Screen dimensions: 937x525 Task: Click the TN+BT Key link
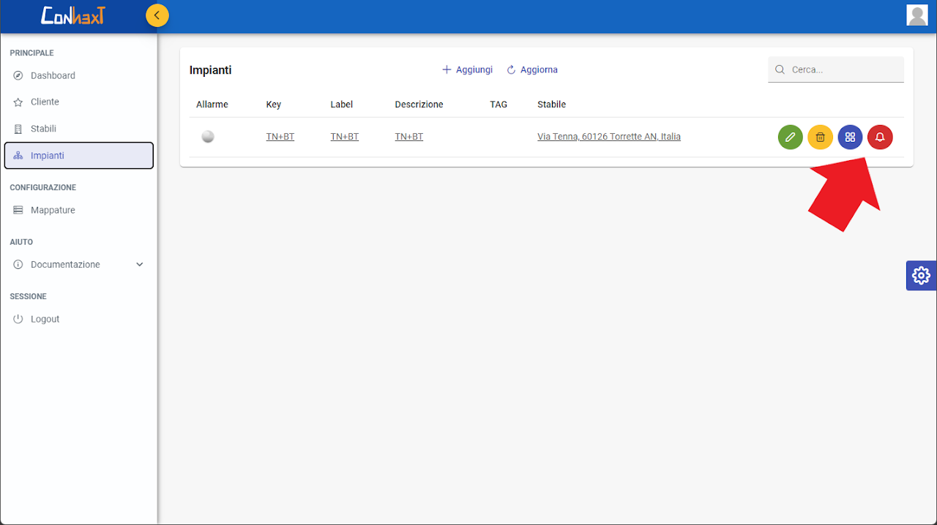(280, 137)
